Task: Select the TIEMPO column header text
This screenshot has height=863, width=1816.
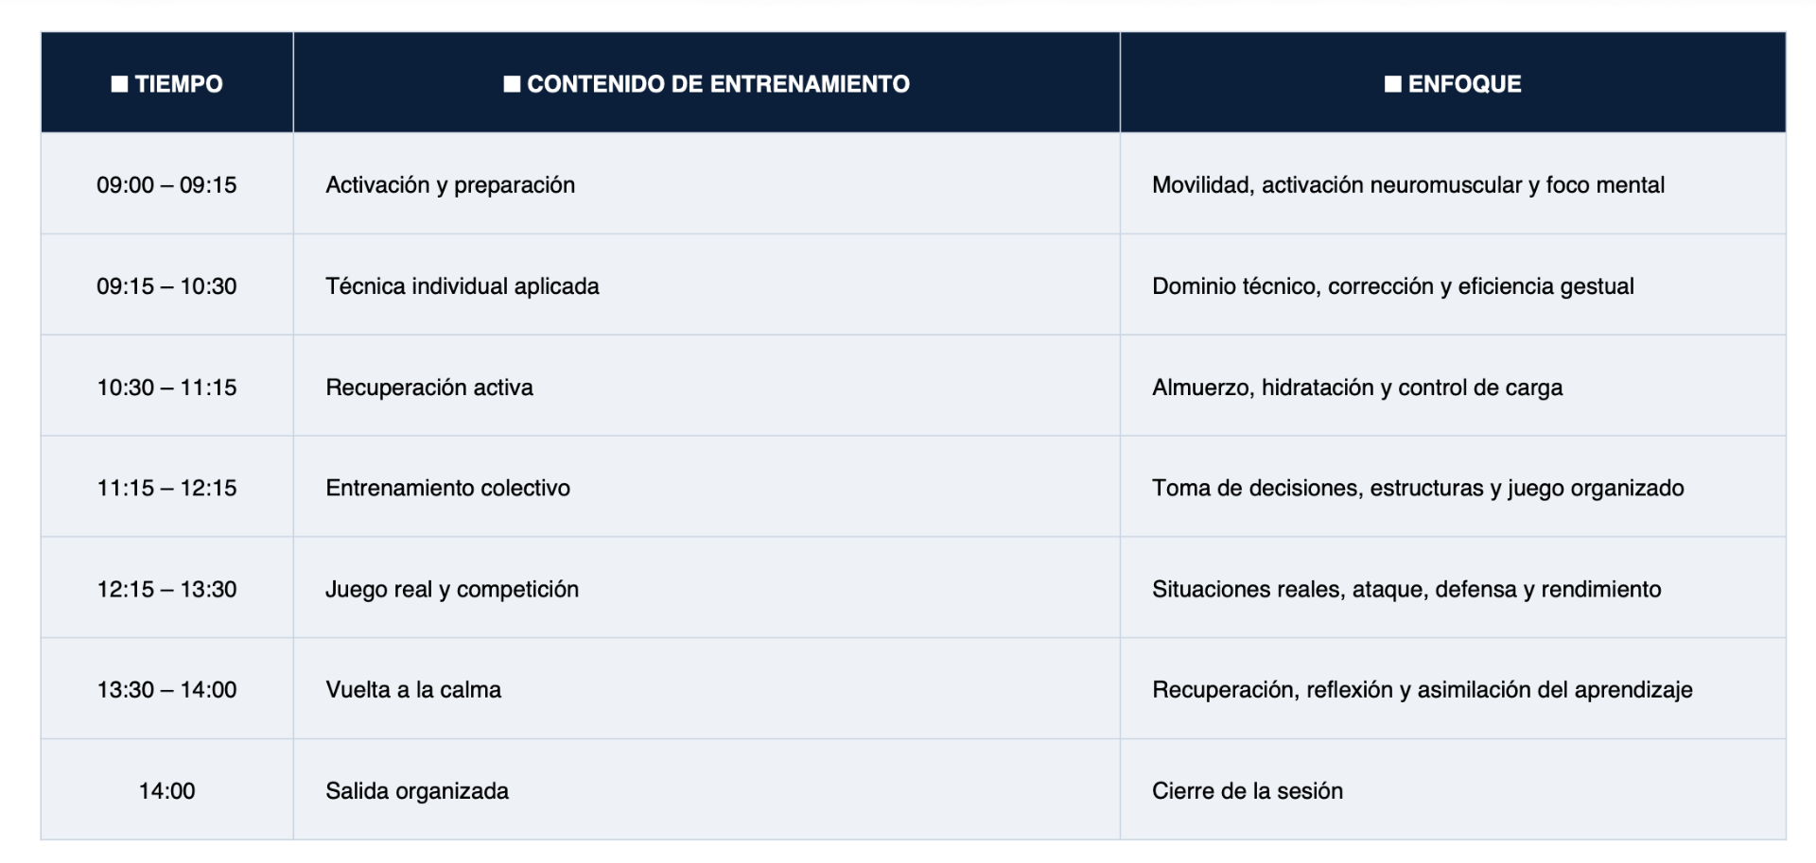Action: 179,84
